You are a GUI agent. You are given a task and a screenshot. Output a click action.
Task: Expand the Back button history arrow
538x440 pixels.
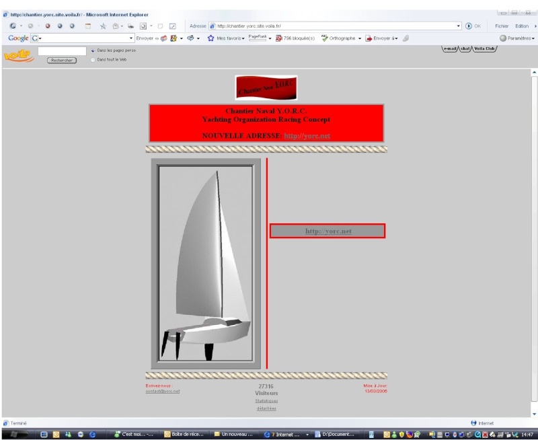pyautogui.click(x=21, y=26)
